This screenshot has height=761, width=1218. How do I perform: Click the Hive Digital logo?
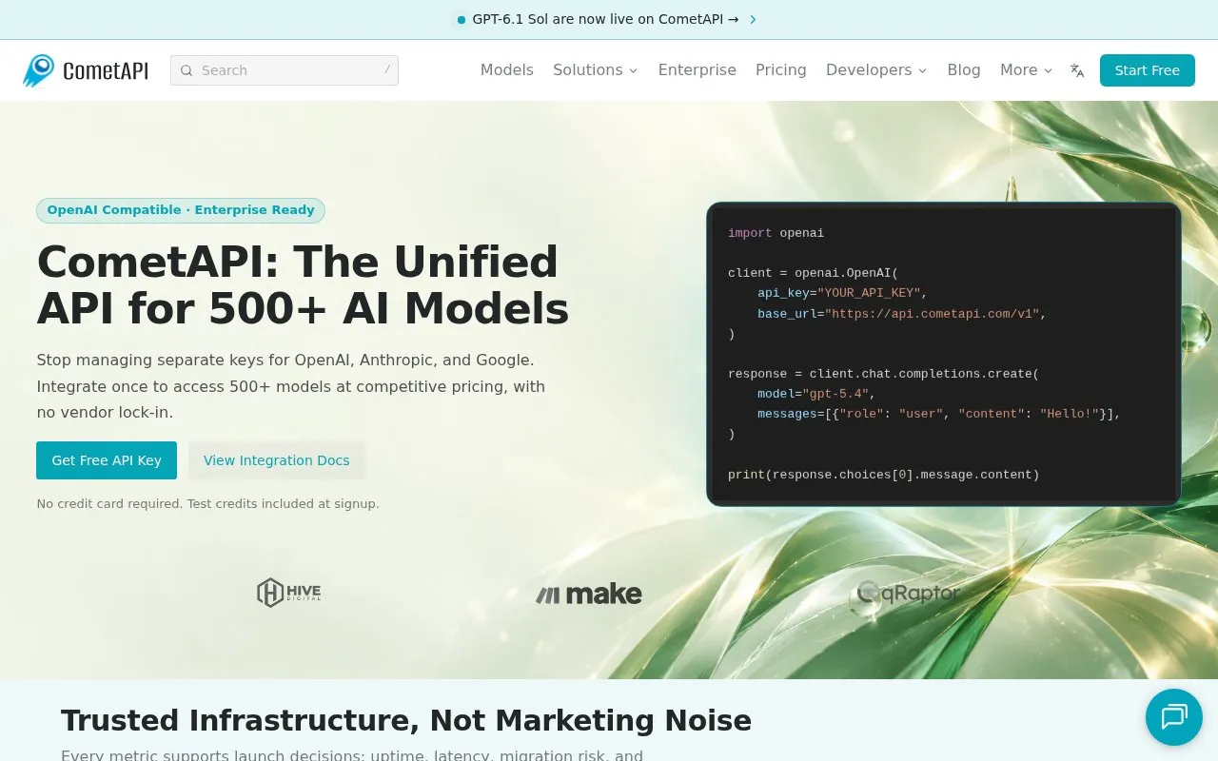point(288,593)
